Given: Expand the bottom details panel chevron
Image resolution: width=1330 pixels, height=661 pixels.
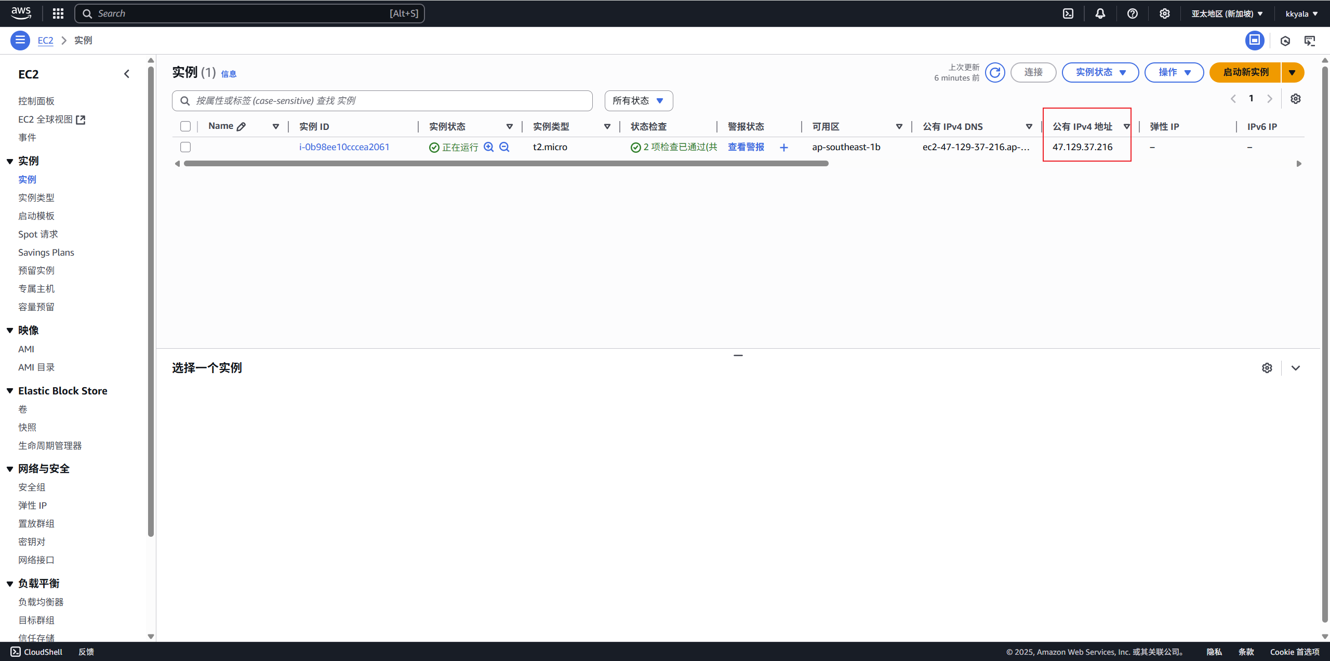Looking at the screenshot, I should point(1296,368).
